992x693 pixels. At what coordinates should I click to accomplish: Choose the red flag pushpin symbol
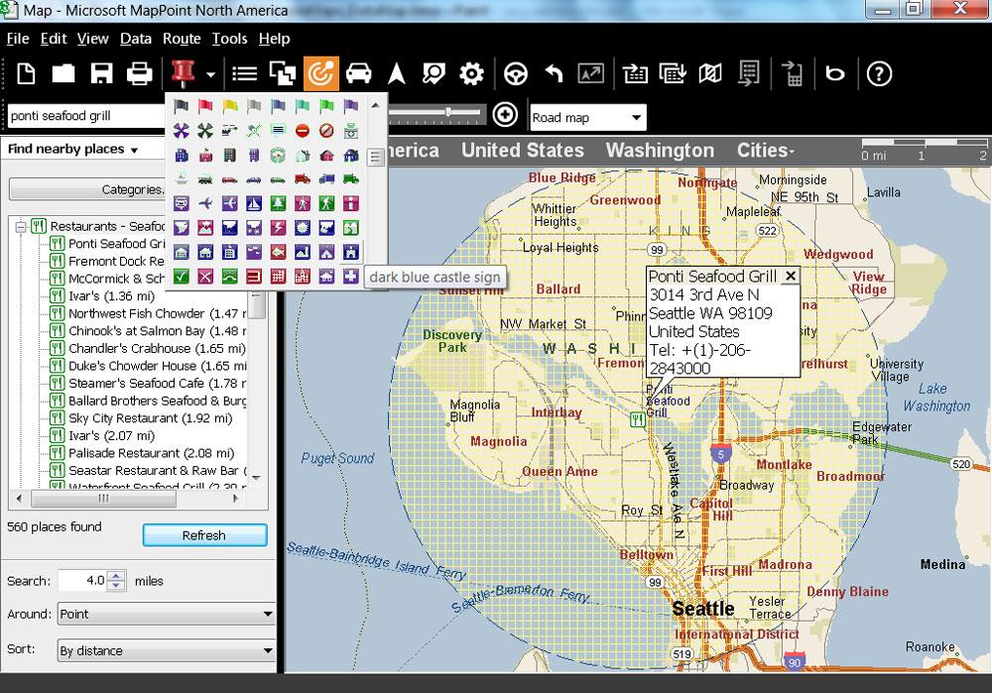[204, 106]
